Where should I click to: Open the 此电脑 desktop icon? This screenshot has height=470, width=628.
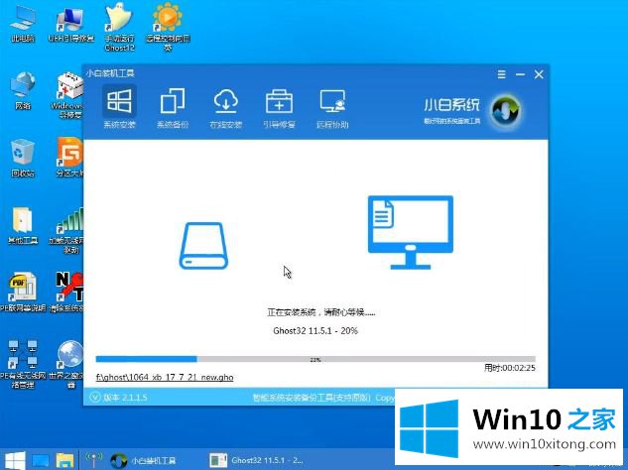pyautogui.click(x=23, y=24)
